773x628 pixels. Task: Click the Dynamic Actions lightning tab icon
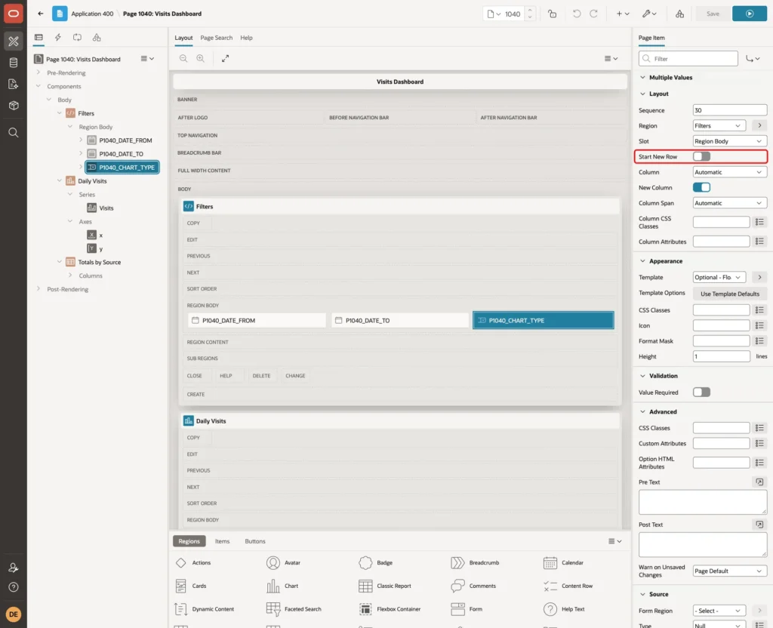57,38
